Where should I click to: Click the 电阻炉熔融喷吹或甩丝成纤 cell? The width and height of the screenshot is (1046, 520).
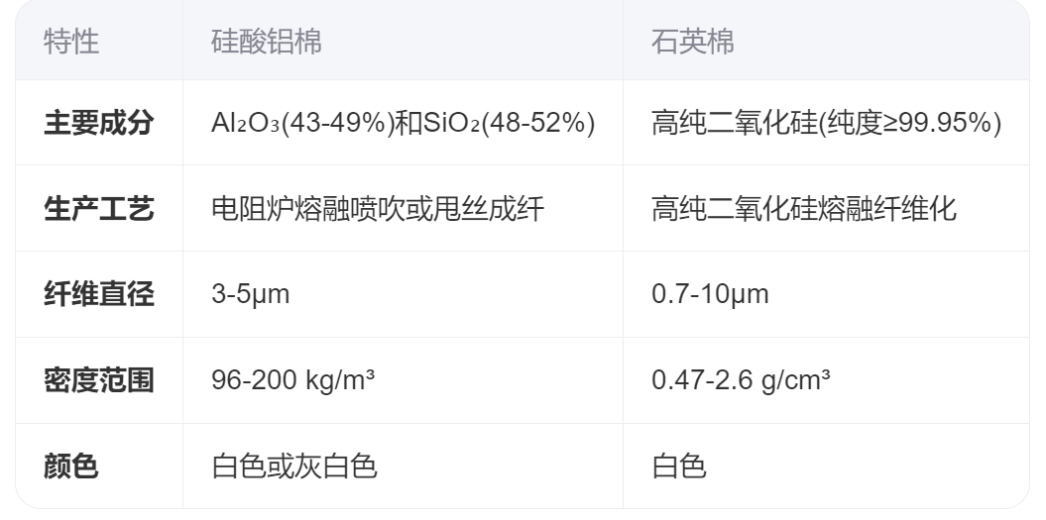click(x=378, y=209)
